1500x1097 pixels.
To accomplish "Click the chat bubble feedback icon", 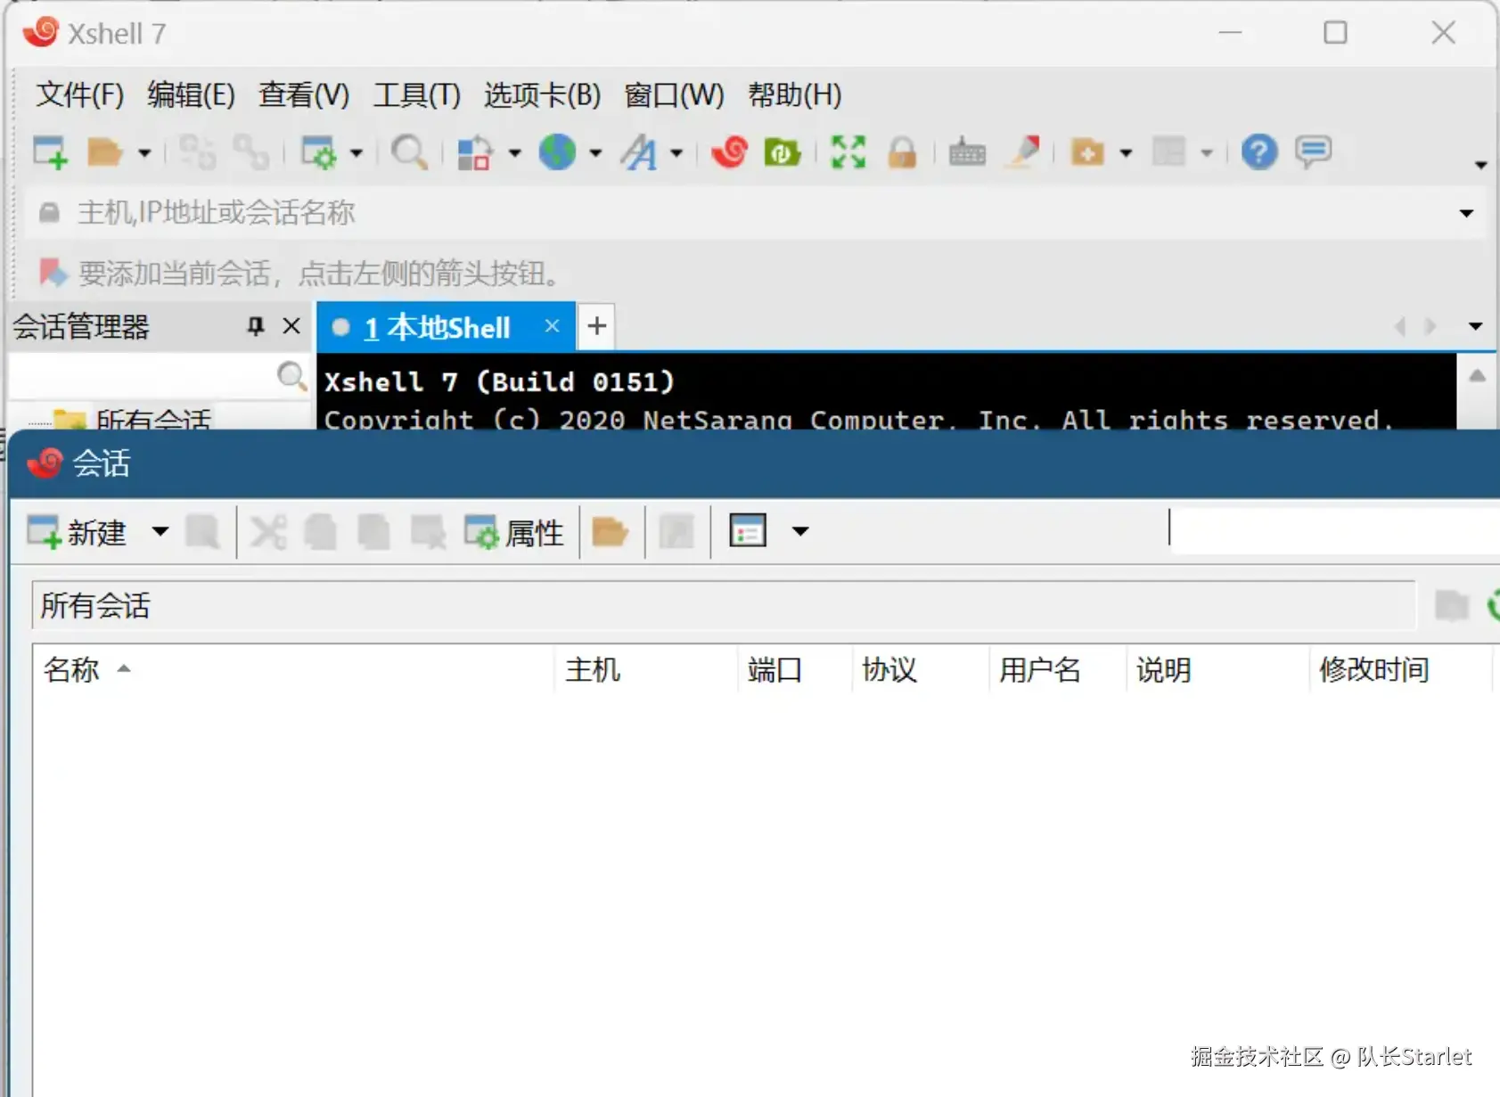I will pos(1314,151).
